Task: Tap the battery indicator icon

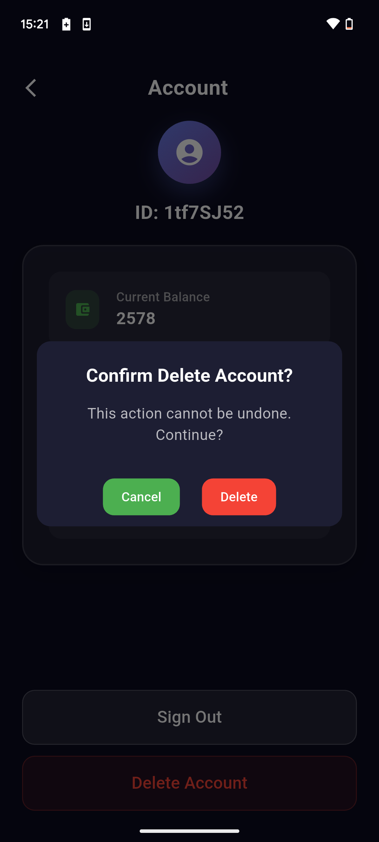Action: pos(350,24)
